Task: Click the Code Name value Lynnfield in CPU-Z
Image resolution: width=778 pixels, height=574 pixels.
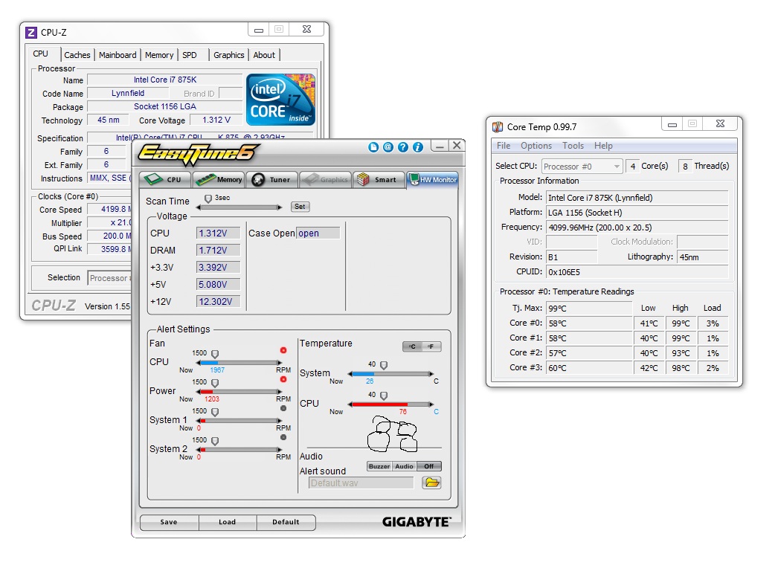Action: click(128, 93)
